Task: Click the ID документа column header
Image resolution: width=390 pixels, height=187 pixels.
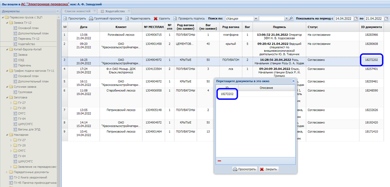Action: 371,27
